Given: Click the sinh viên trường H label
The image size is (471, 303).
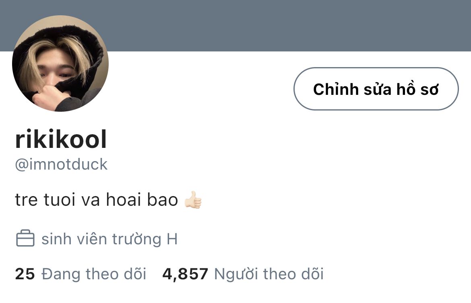Looking at the screenshot, I should 109,239.
